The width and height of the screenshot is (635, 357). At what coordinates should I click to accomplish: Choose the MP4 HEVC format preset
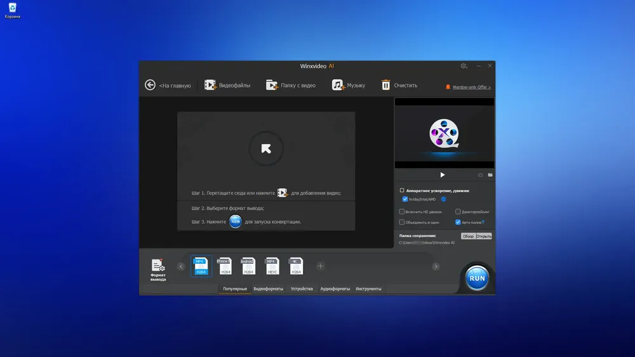click(272, 266)
